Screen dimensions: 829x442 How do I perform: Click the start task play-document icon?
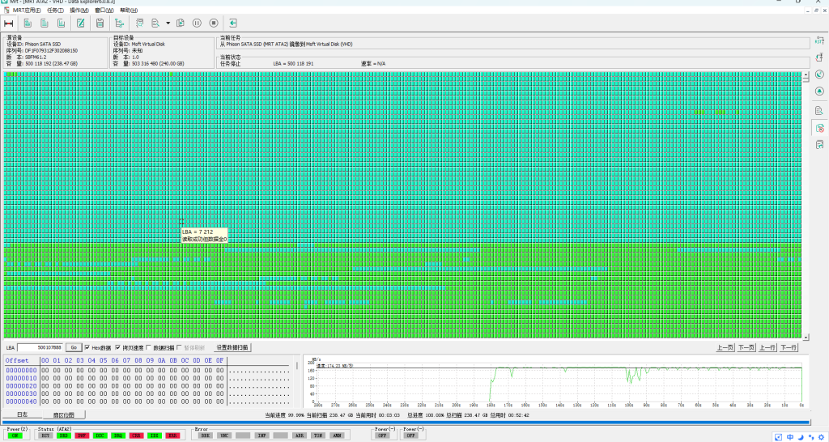pos(181,23)
